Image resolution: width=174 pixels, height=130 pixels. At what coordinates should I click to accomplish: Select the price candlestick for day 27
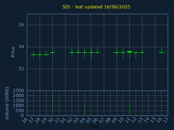click(33, 55)
